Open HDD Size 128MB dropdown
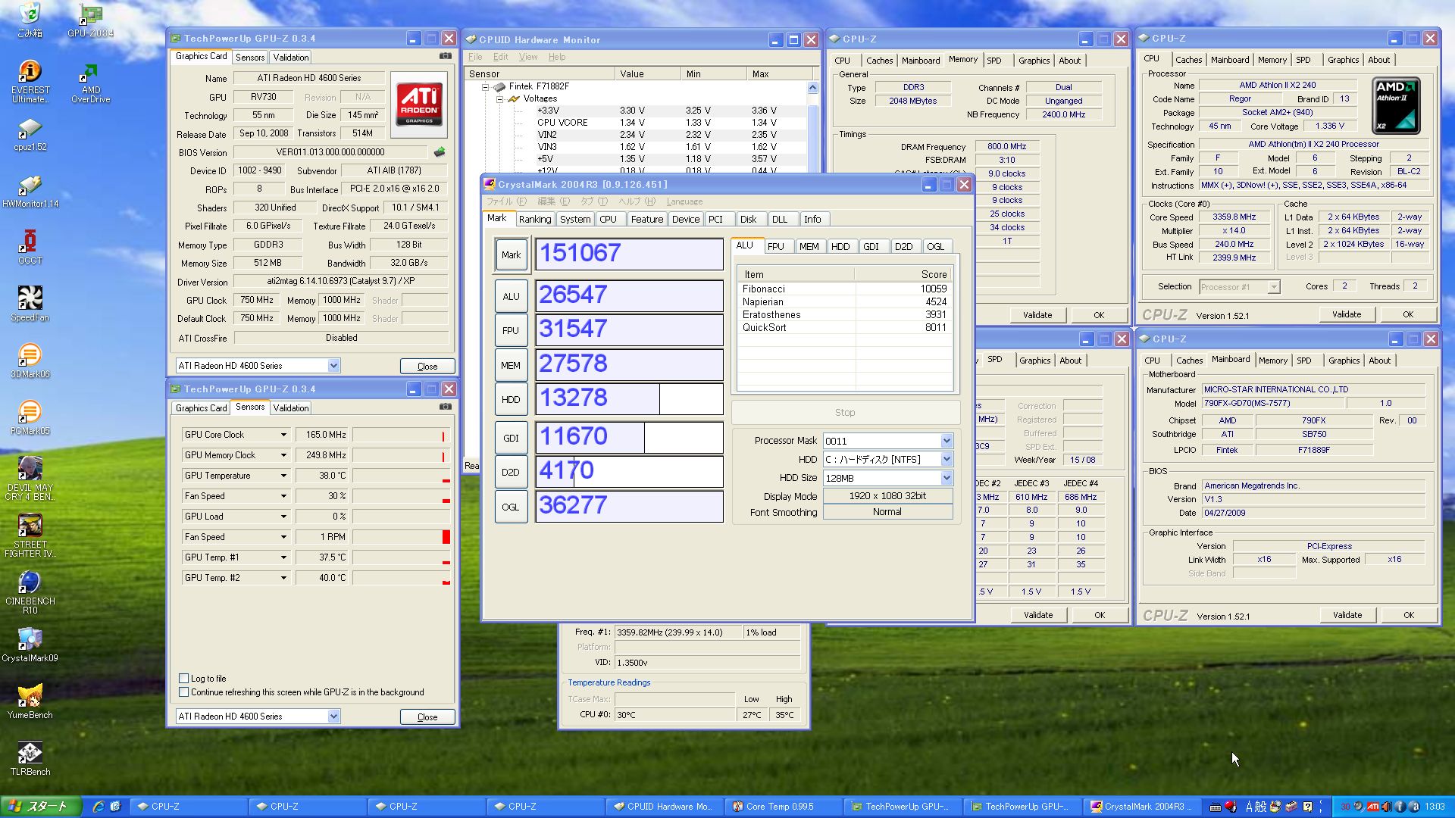 coord(947,478)
